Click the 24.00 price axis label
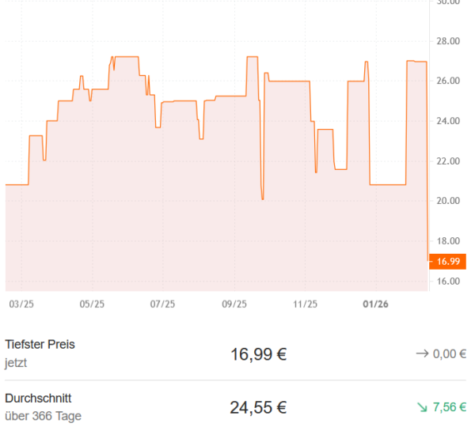 (448, 121)
